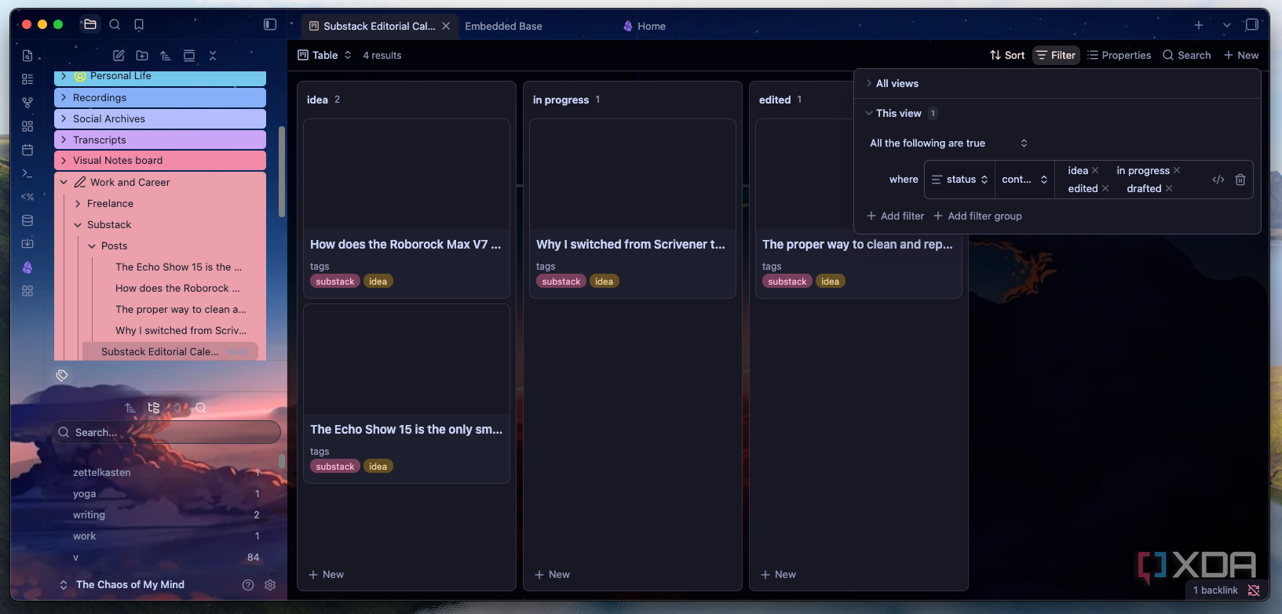Open the tags pane icon

coord(62,376)
